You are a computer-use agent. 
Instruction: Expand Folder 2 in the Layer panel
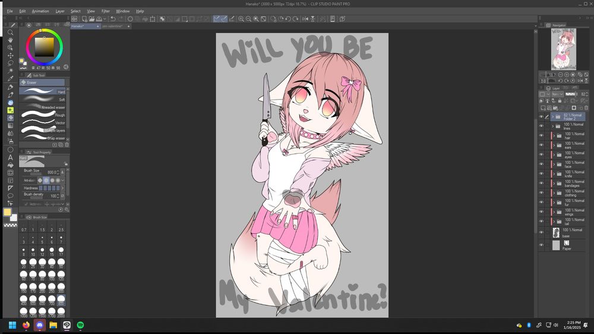point(552,116)
